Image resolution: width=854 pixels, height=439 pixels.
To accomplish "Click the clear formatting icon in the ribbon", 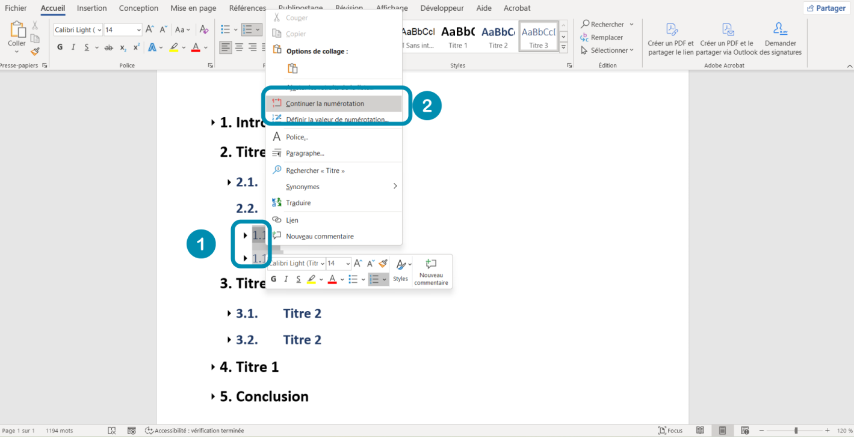I will coord(204,29).
